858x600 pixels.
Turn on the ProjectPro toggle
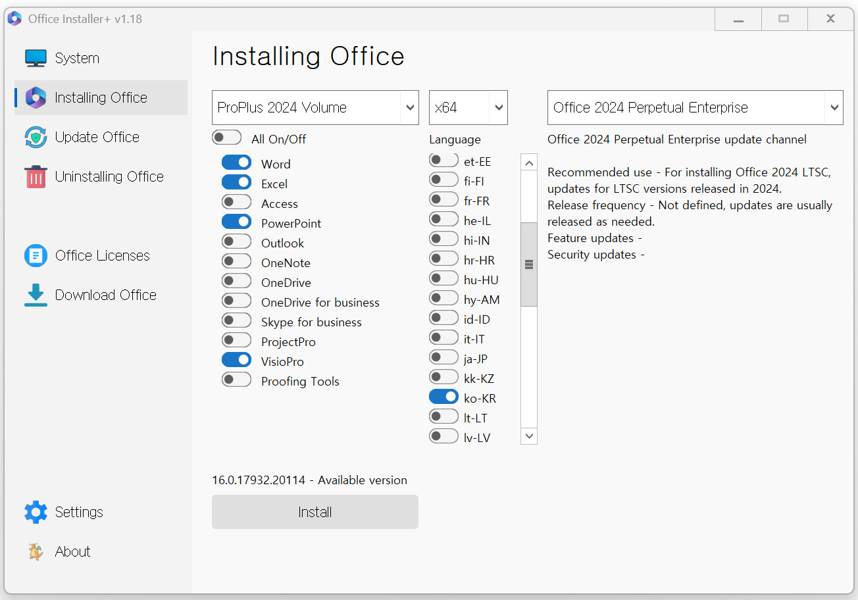[x=236, y=339]
